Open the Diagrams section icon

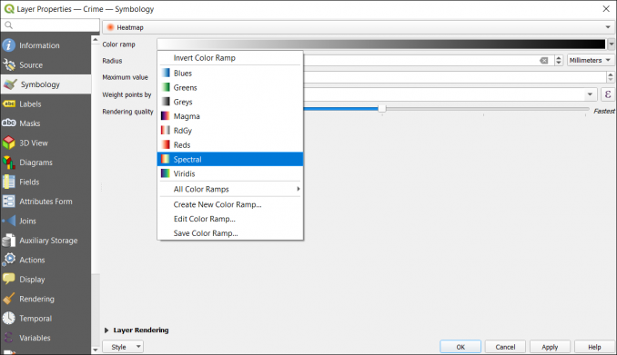9,163
